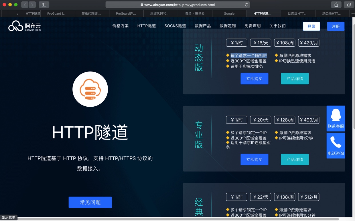Image resolution: width=355 pixels, height=221 pixels.
Task: Click 产品详情 for 动态版
Action: (295, 79)
